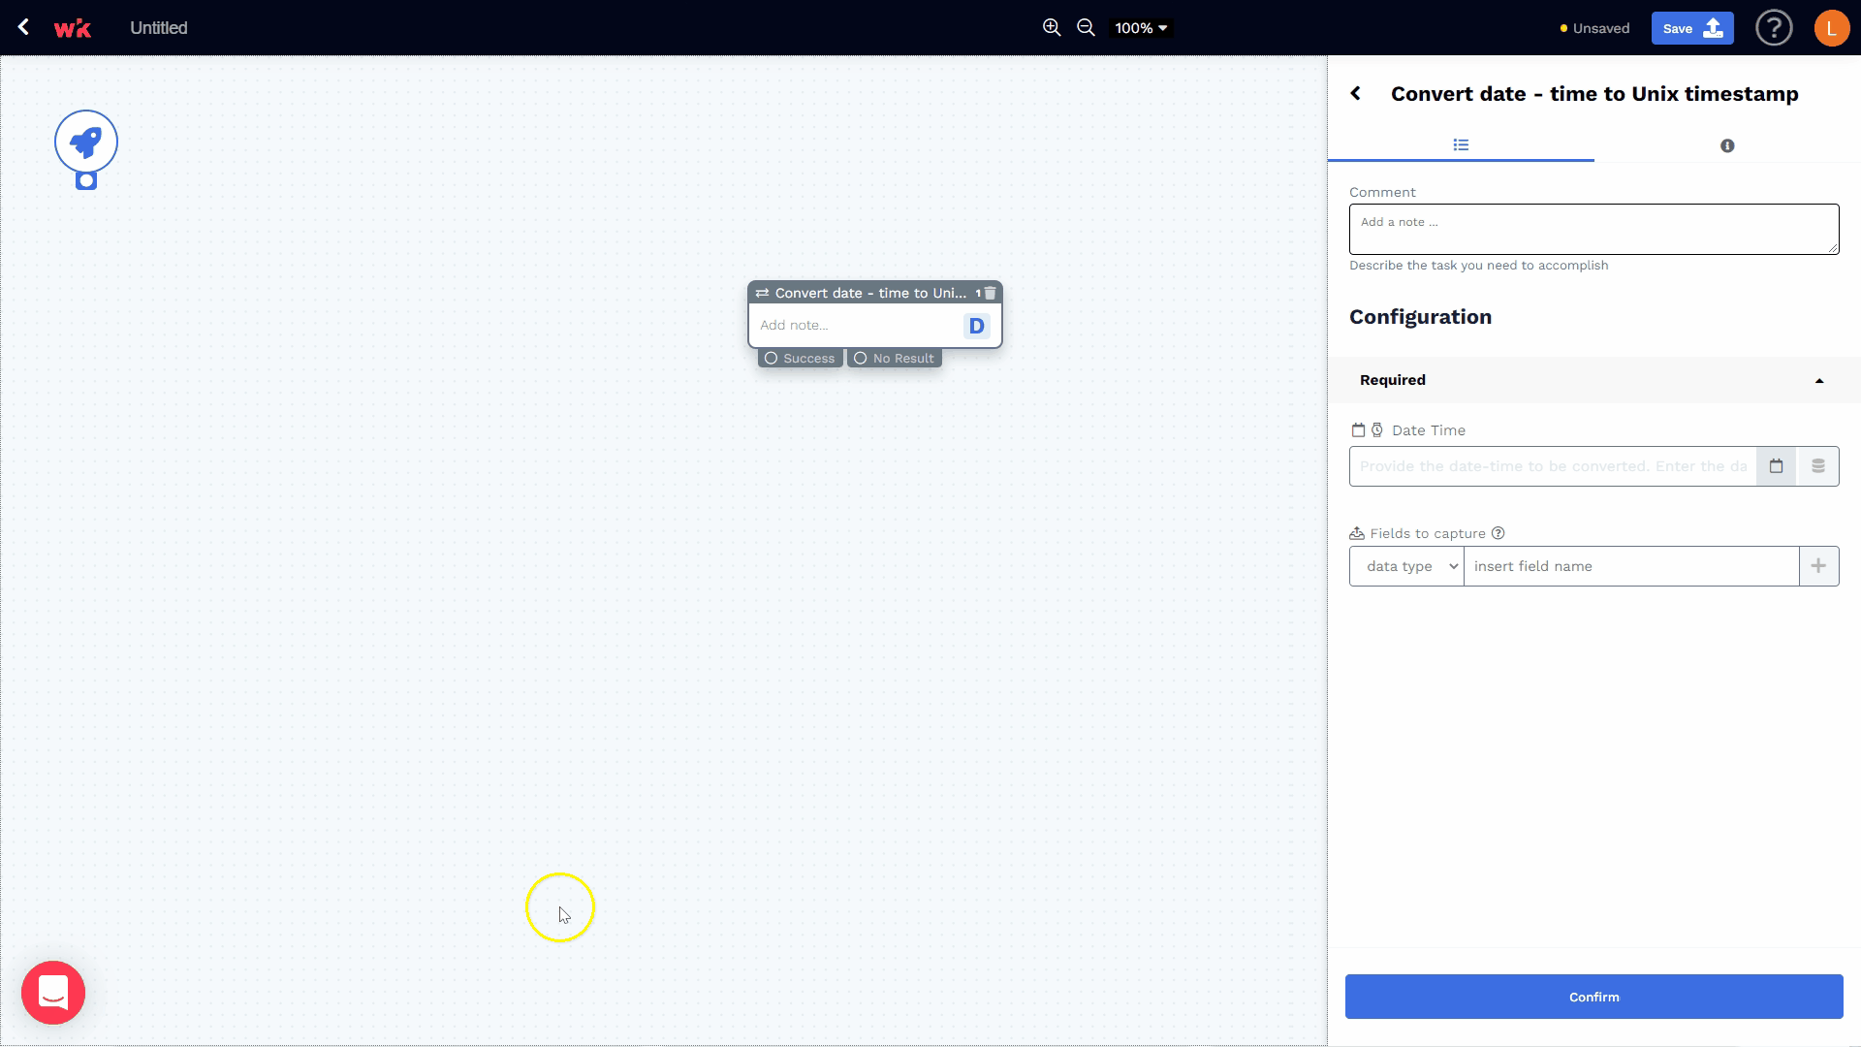Focus the Comment note textarea
The width and height of the screenshot is (1861, 1047).
pos(1594,229)
